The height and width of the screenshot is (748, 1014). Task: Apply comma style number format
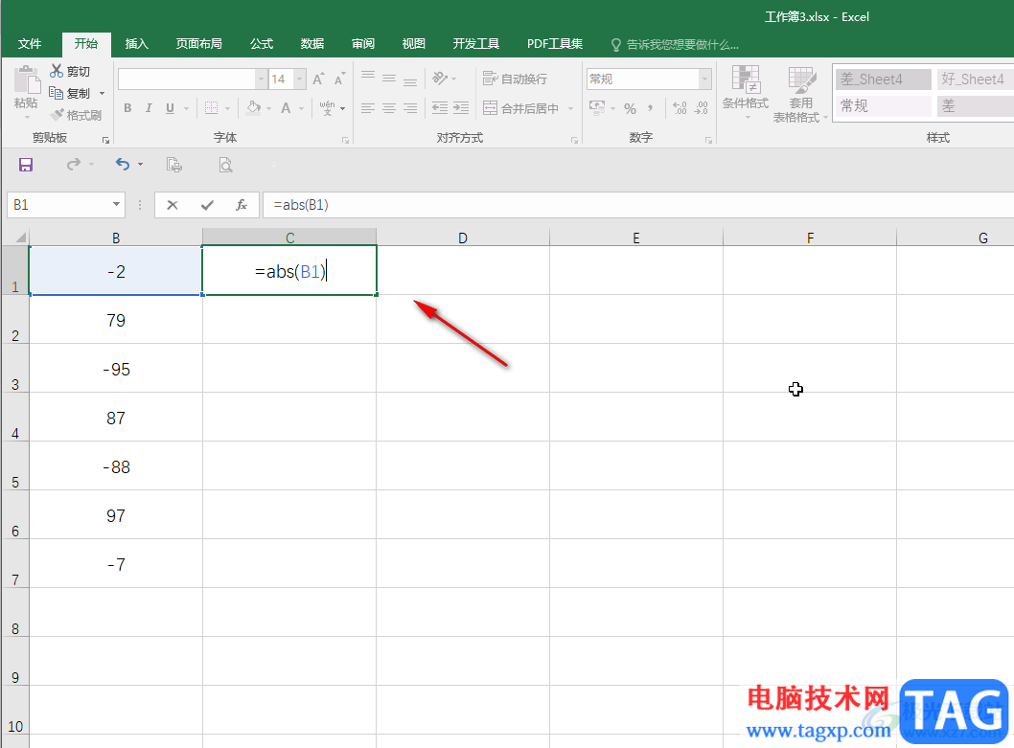651,108
